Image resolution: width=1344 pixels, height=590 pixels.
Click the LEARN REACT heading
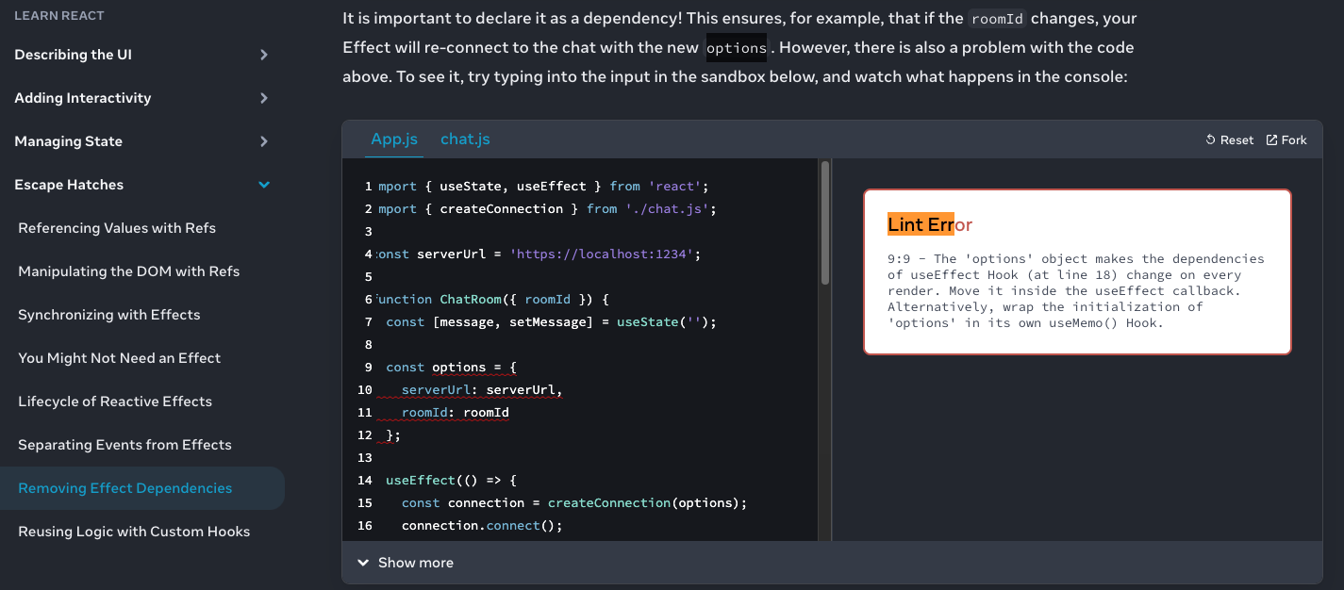point(59,16)
